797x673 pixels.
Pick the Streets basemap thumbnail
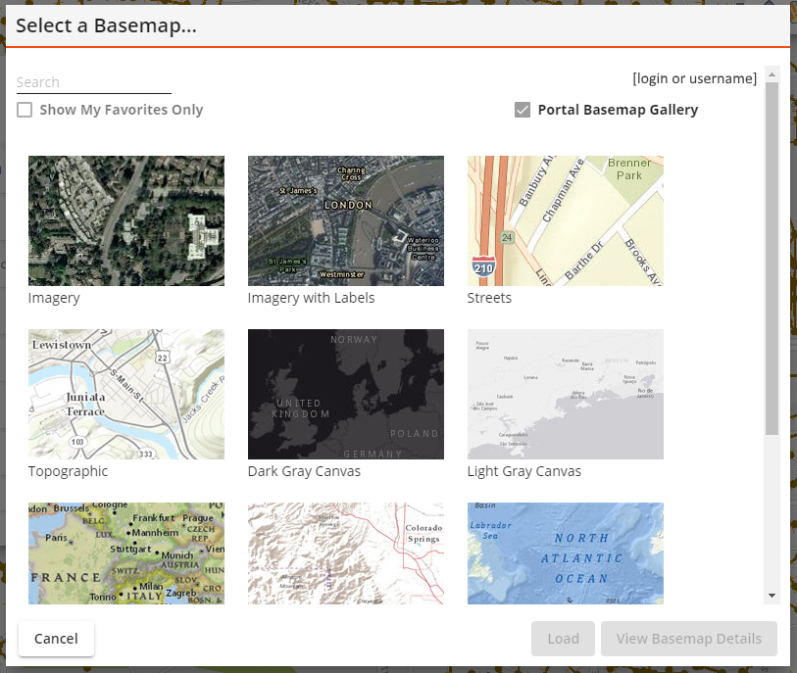pyautogui.click(x=566, y=220)
